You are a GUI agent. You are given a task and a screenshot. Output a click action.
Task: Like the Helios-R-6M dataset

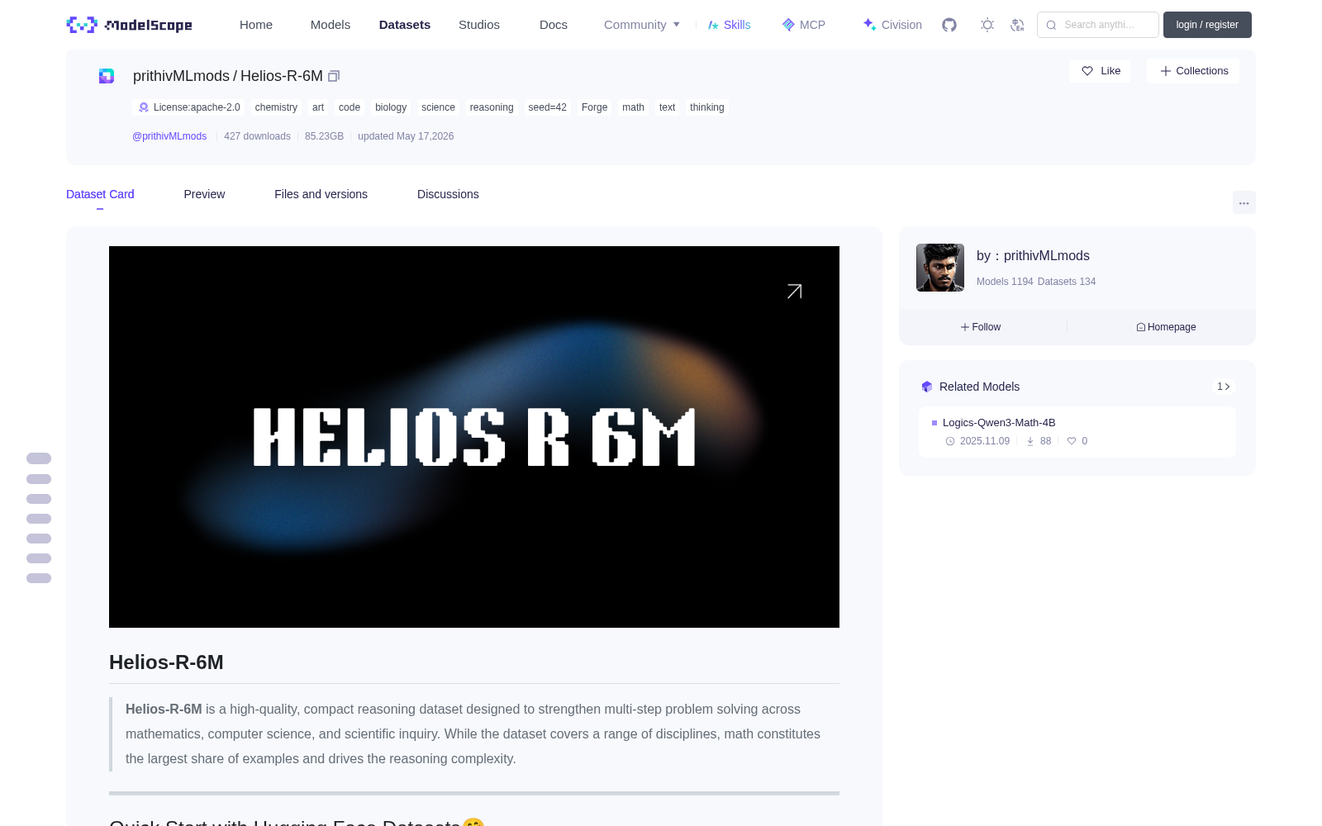[1101, 71]
